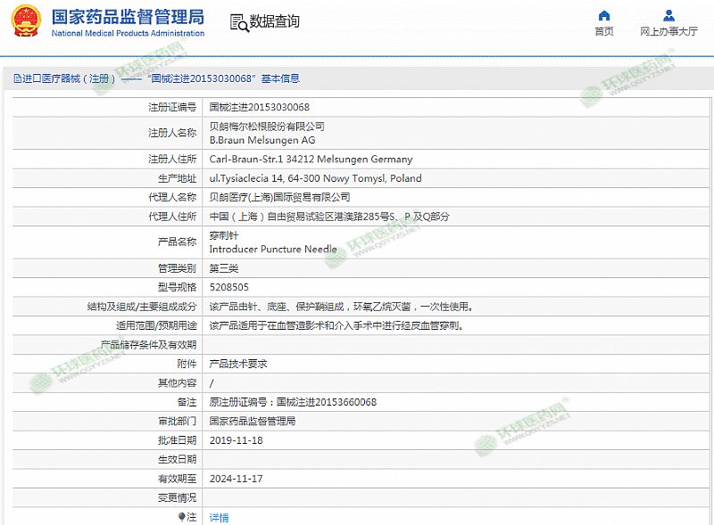
Task: Click the Introducer Puncture Needle product name
Action: pos(273,250)
